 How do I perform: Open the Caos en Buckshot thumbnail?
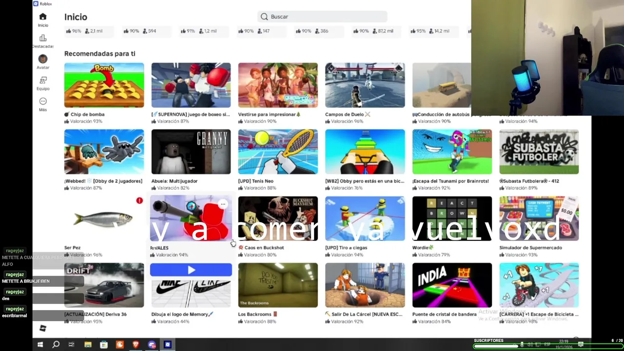(x=278, y=218)
